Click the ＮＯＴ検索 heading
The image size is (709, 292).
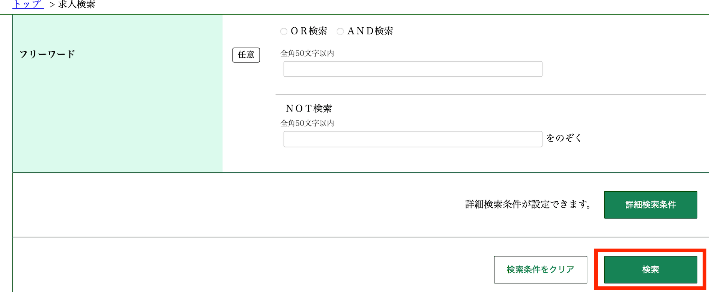tap(309, 109)
